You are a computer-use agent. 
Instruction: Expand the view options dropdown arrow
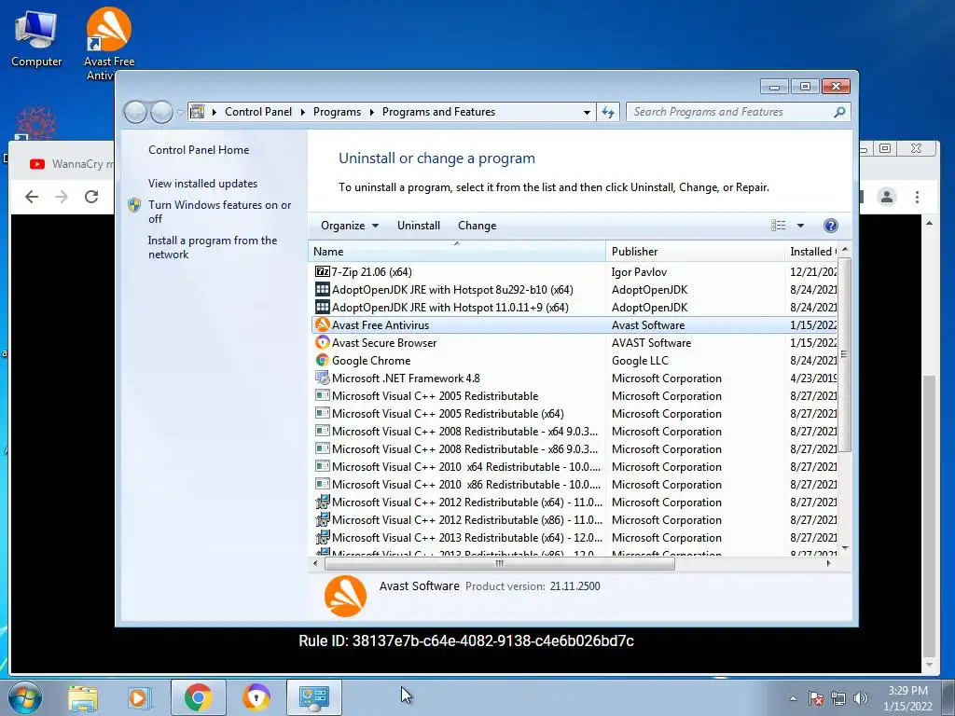coord(800,226)
